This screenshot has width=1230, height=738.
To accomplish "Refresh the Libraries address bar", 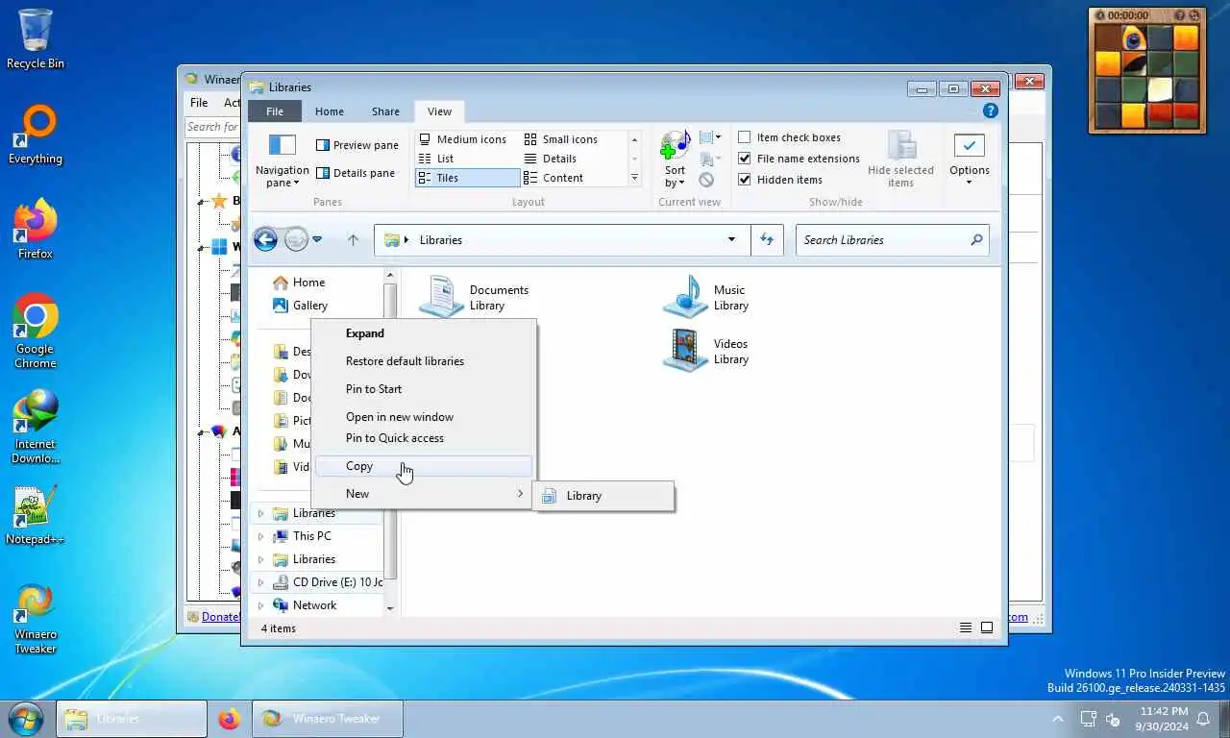I will click(x=767, y=240).
